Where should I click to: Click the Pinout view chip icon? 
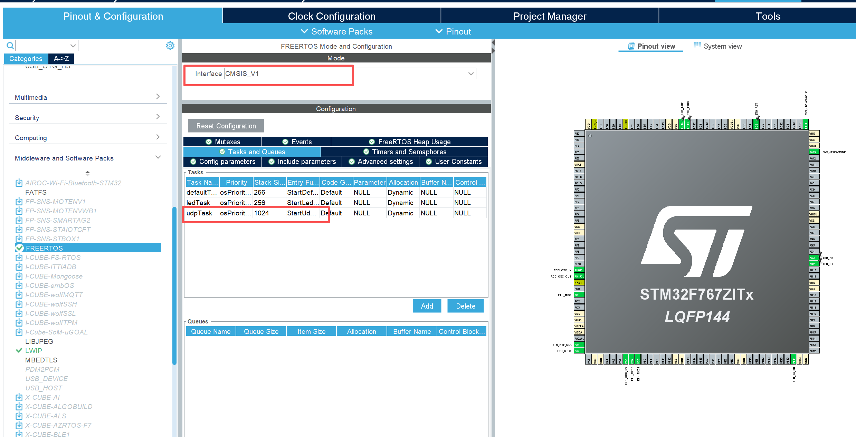click(631, 46)
